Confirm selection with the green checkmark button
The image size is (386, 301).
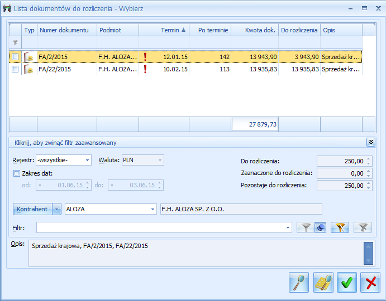(x=347, y=282)
